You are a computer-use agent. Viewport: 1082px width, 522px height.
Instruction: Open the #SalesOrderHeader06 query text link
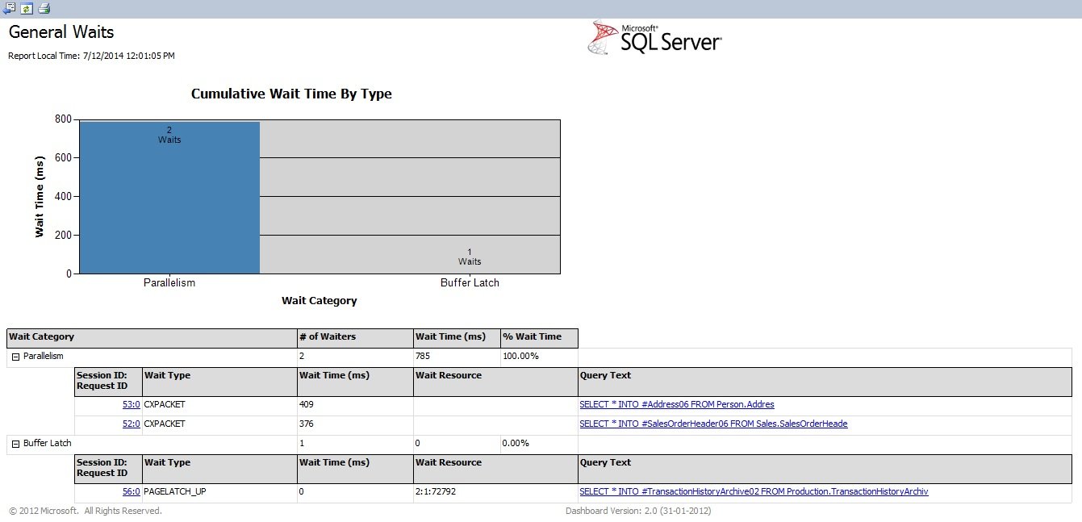712,424
